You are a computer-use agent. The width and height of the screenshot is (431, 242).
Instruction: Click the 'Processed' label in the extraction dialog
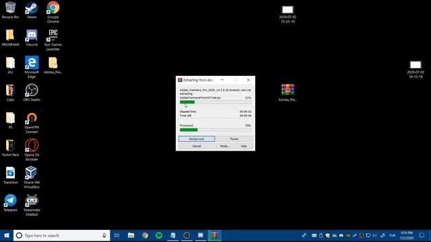186,126
